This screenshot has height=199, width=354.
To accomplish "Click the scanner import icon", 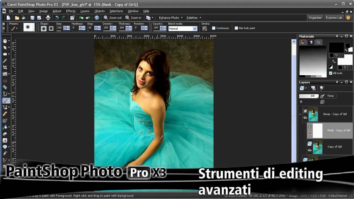I will tap(24, 18).
